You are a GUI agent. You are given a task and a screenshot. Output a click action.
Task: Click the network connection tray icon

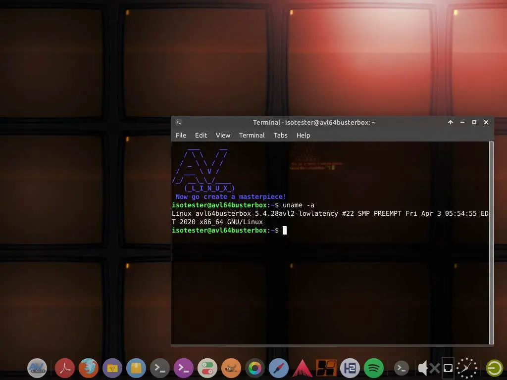tap(448, 368)
